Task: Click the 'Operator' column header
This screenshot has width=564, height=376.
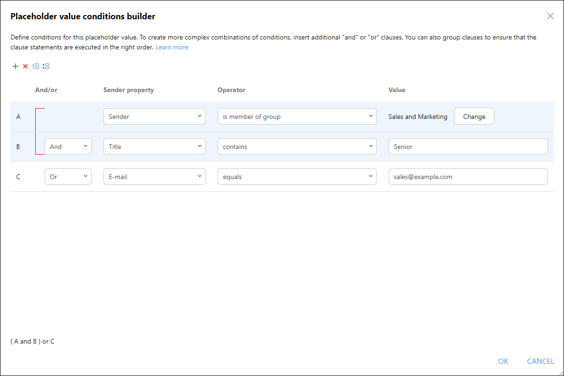Action: pyautogui.click(x=231, y=90)
